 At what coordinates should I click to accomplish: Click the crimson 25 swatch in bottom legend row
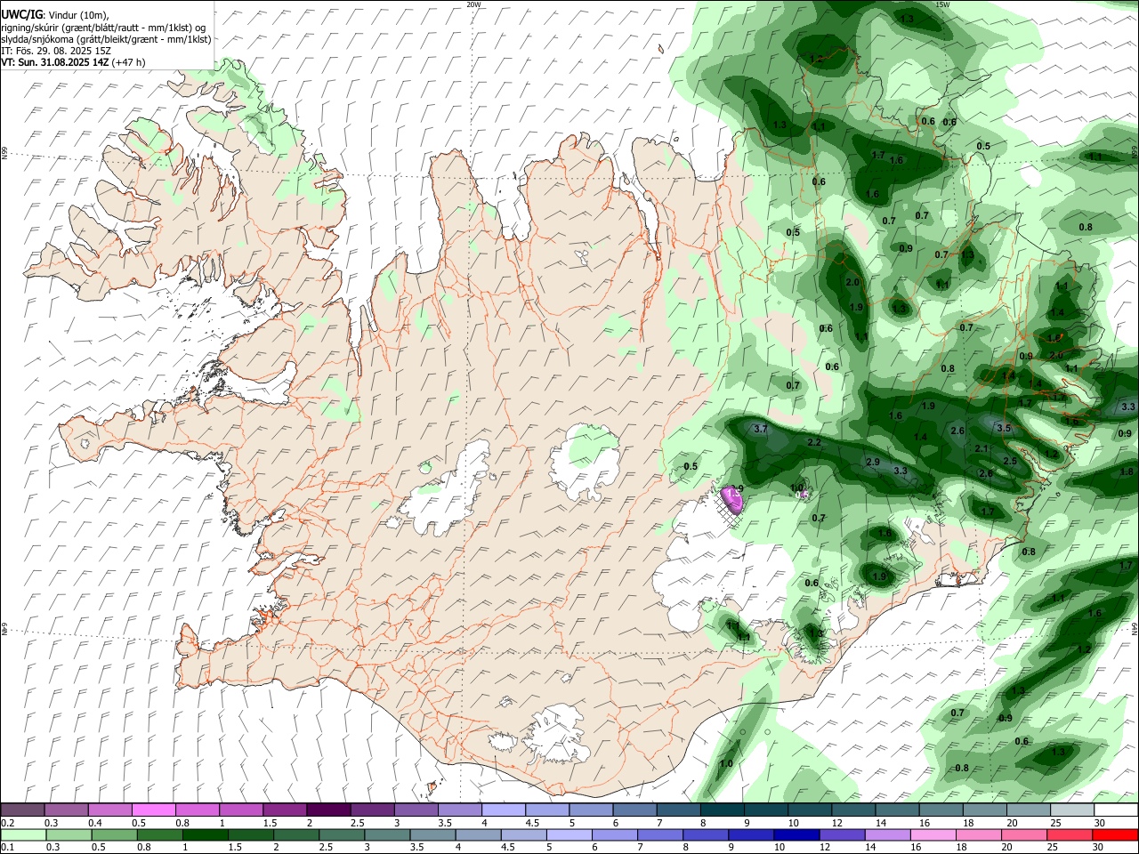(1070, 834)
